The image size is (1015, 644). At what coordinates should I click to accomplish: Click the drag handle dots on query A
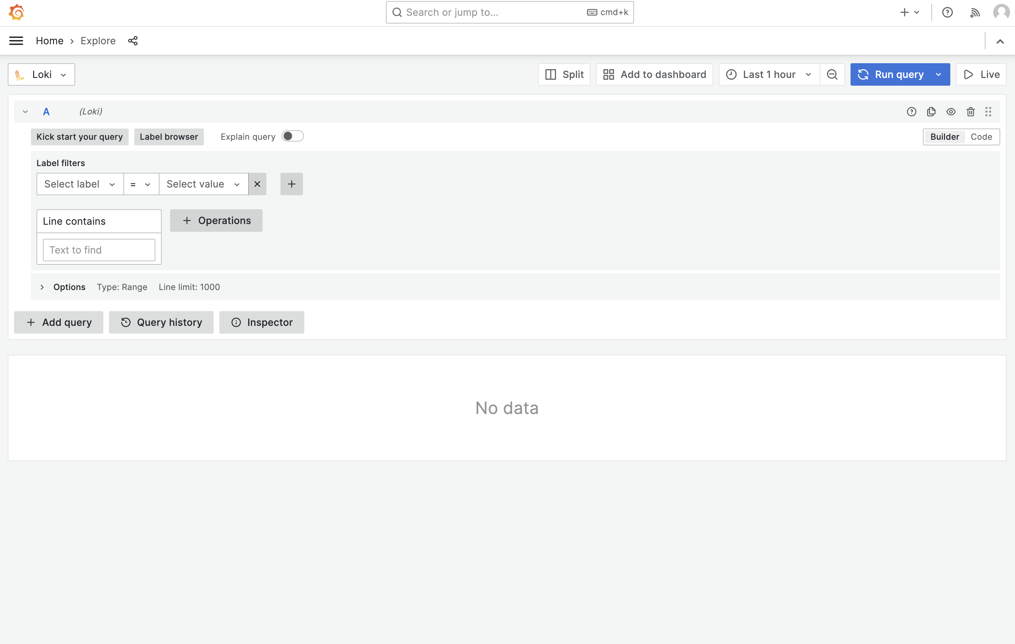click(x=988, y=112)
